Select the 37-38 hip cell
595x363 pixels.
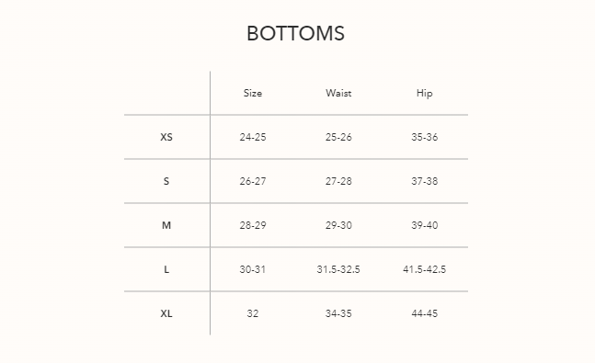click(424, 181)
